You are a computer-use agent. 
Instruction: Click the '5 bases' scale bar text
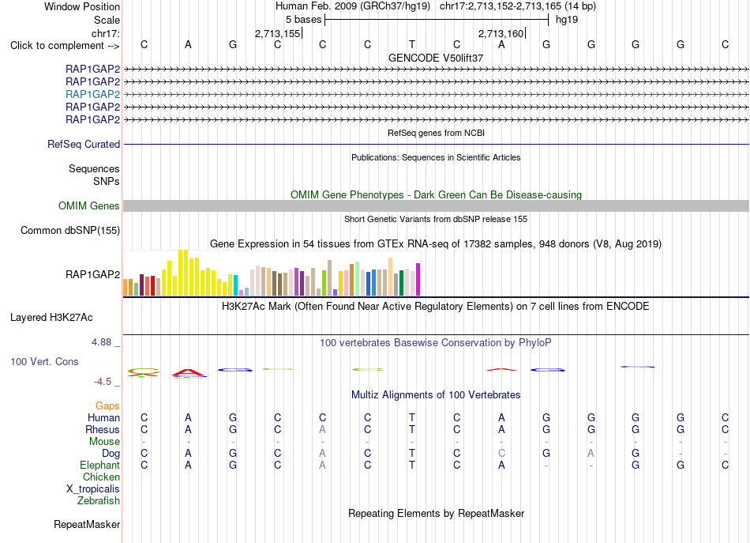pyautogui.click(x=304, y=20)
